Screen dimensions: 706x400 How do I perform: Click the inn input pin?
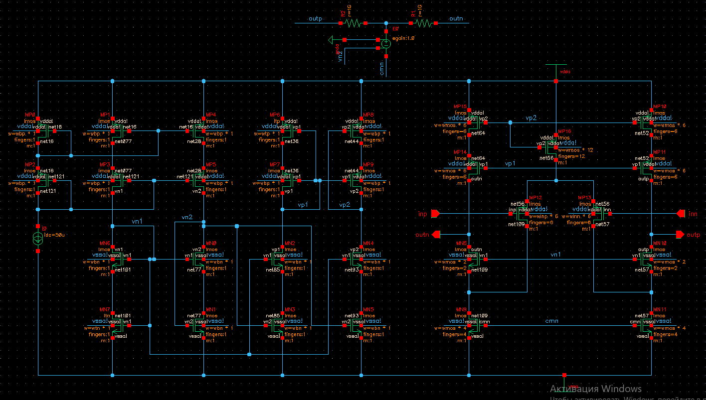[x=681, y=214]
